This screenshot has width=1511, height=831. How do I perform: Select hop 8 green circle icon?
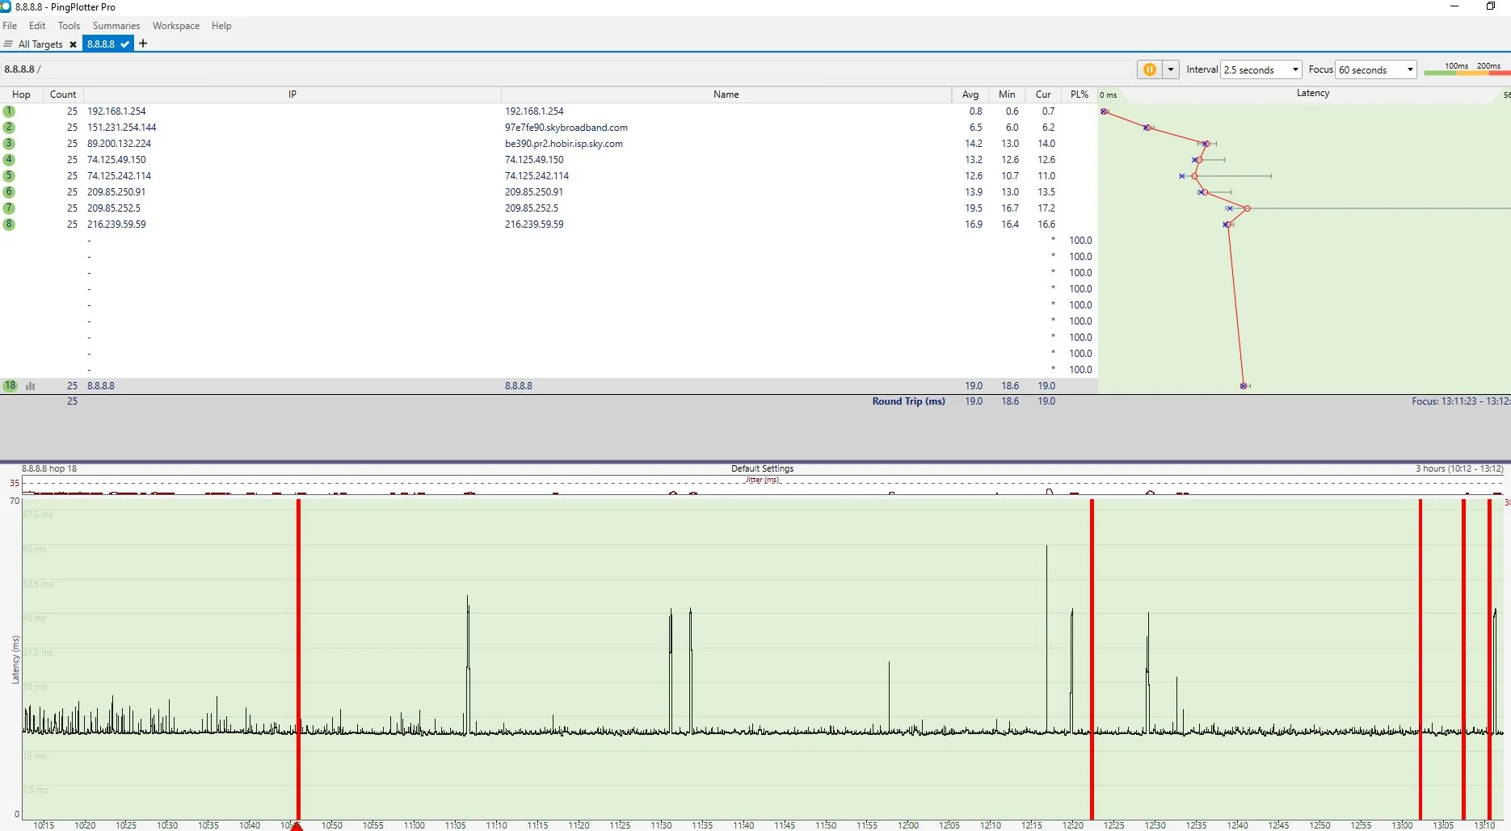[x=9, y=225]
